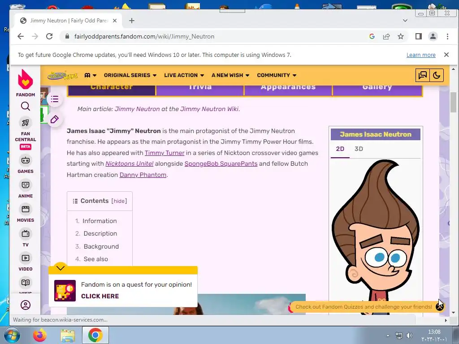Open the TV sidebar icon
Screen dimensions: 459x344
click(26, 234)
